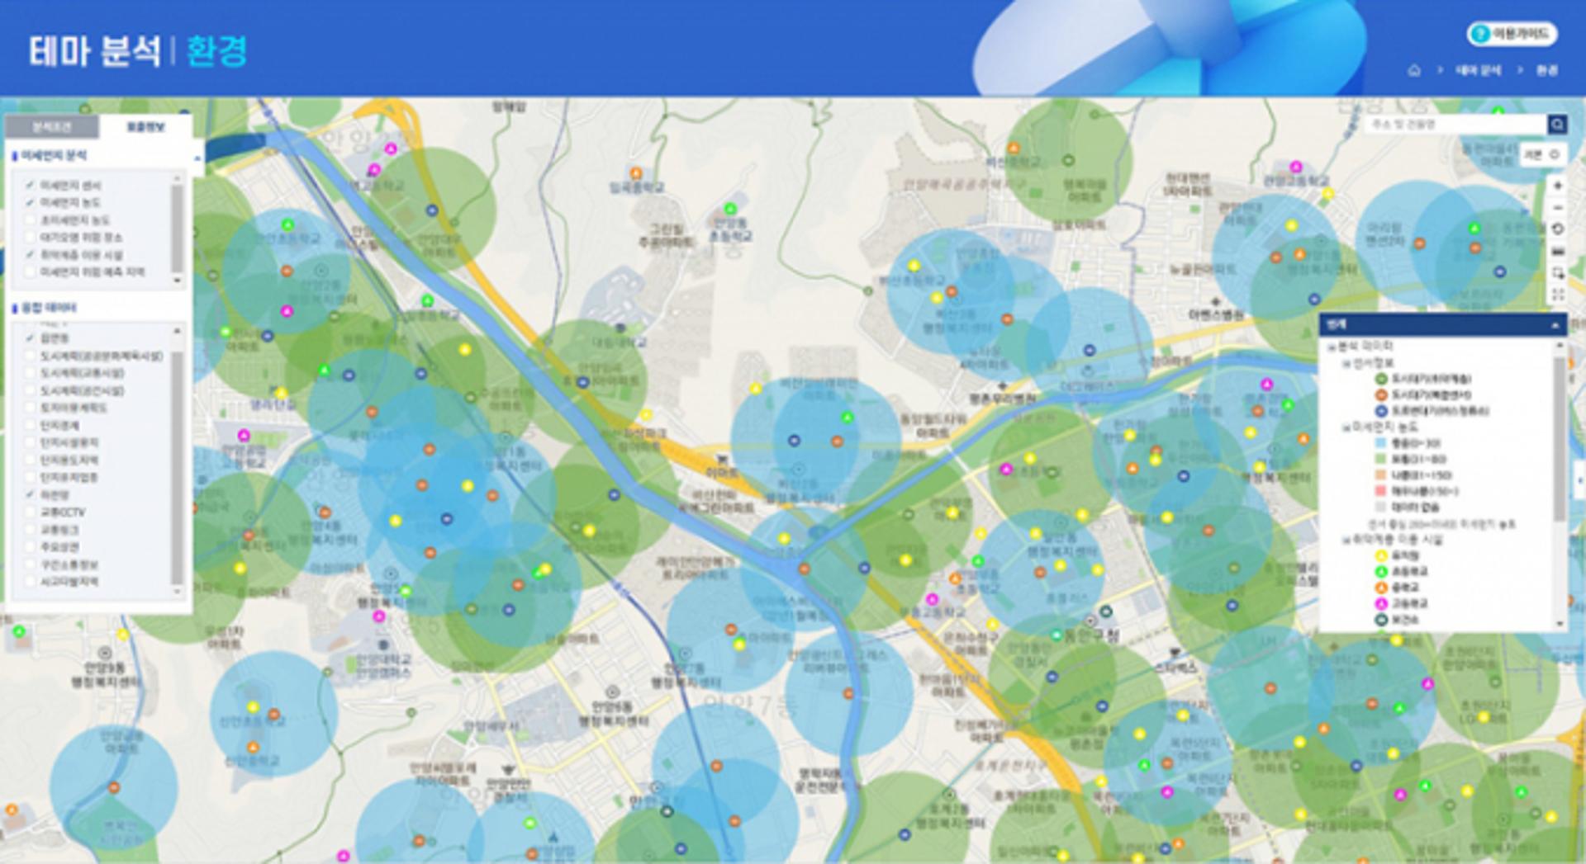Collapse 센서정보 legend group
Screen dimensions: 1586x864
click(x=1346, y=363)
